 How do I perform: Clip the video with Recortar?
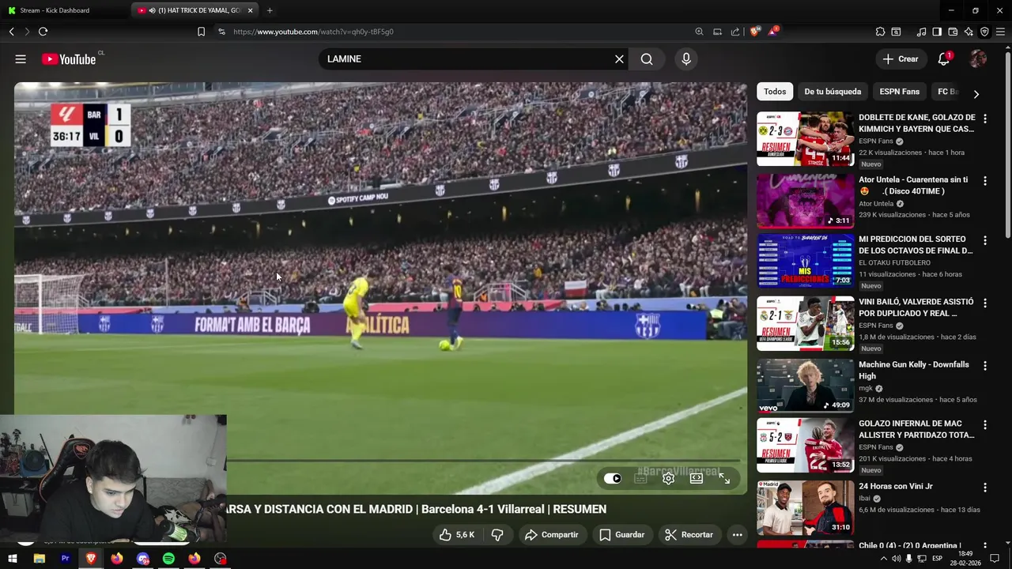(689, 535)
